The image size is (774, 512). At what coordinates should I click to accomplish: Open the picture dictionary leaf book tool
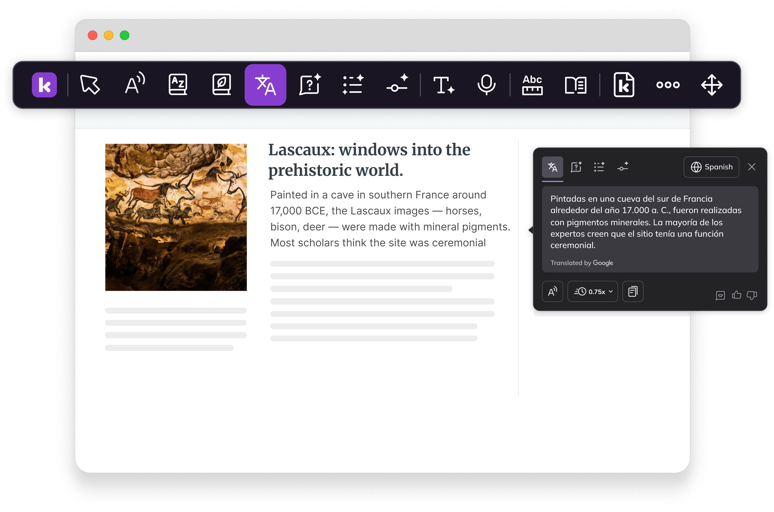(221, 85)
